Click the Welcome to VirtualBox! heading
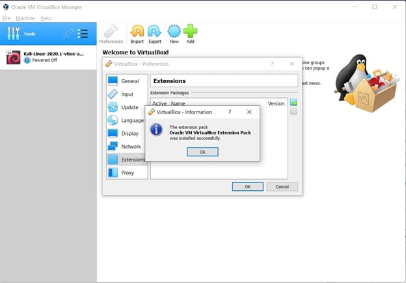 click(x=135, y=53)
